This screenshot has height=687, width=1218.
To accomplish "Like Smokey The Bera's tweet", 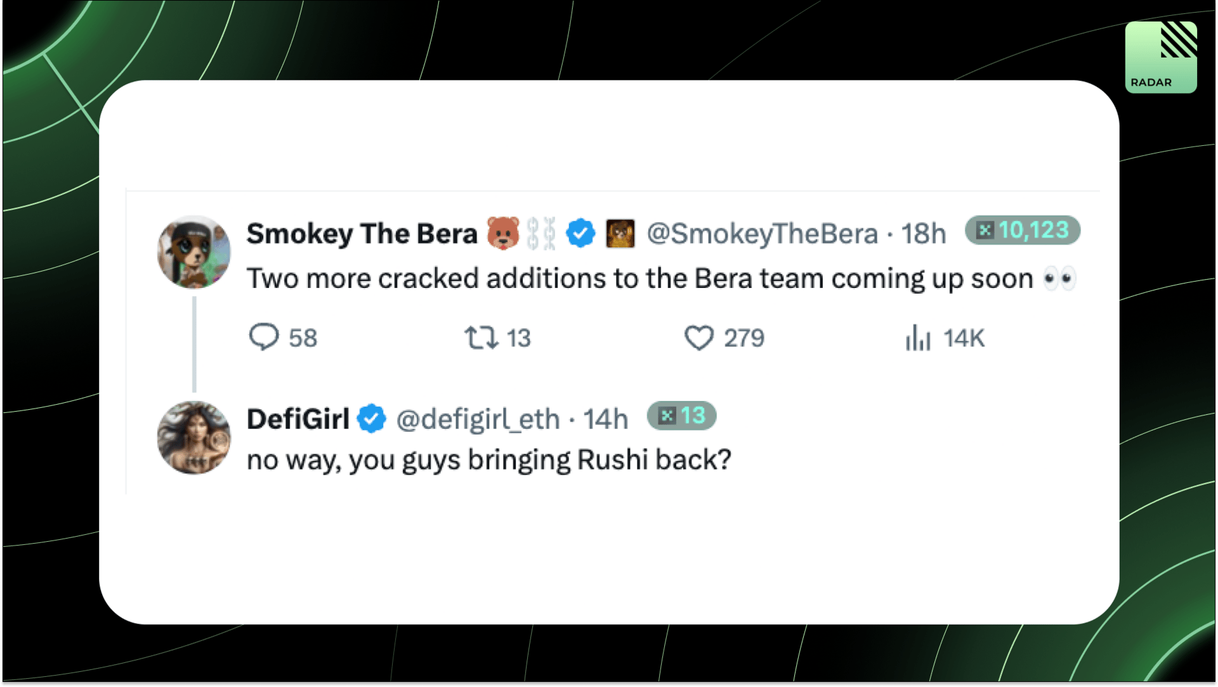I will tap(699, 337).
